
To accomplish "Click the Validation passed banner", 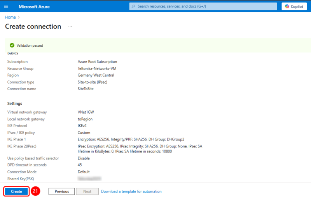I will point(155,45).
